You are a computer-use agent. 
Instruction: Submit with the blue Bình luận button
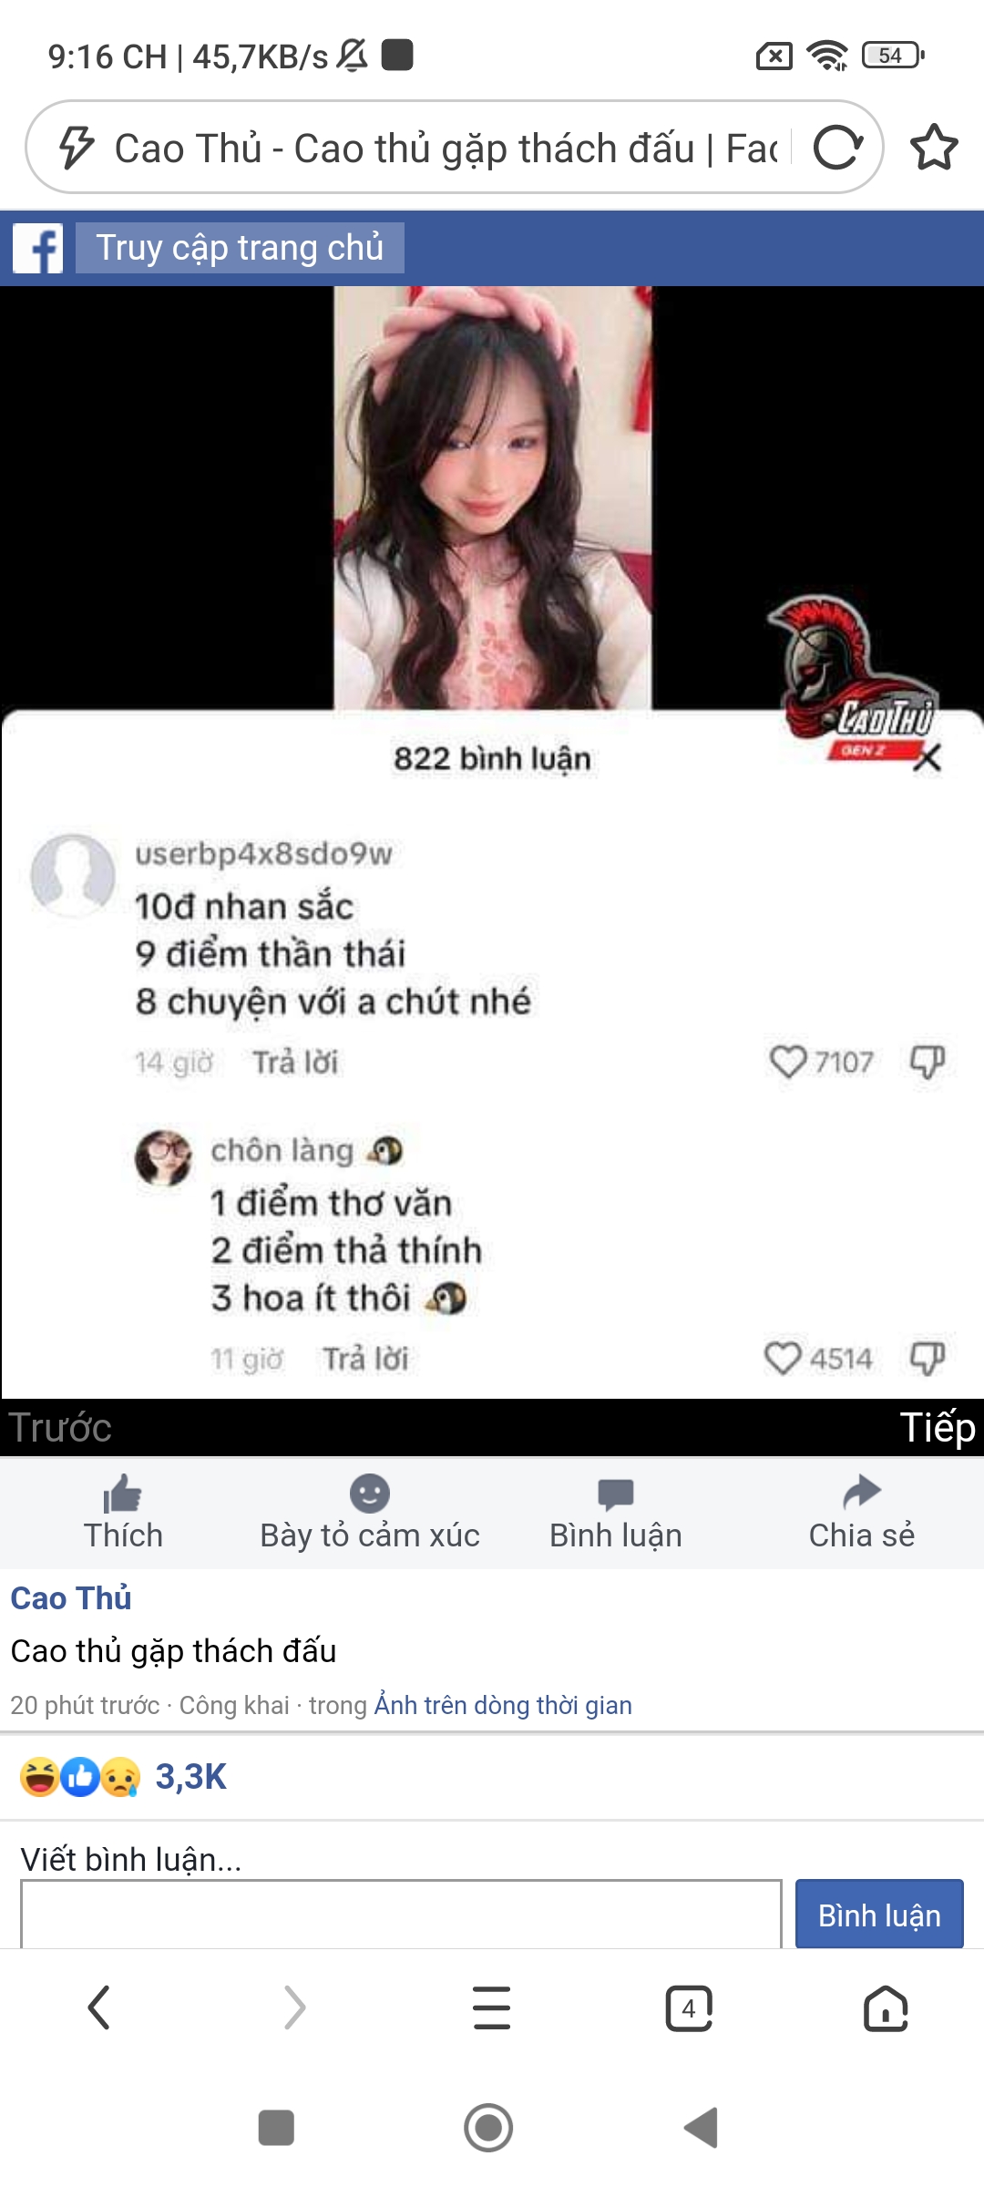pos(879,1914)
